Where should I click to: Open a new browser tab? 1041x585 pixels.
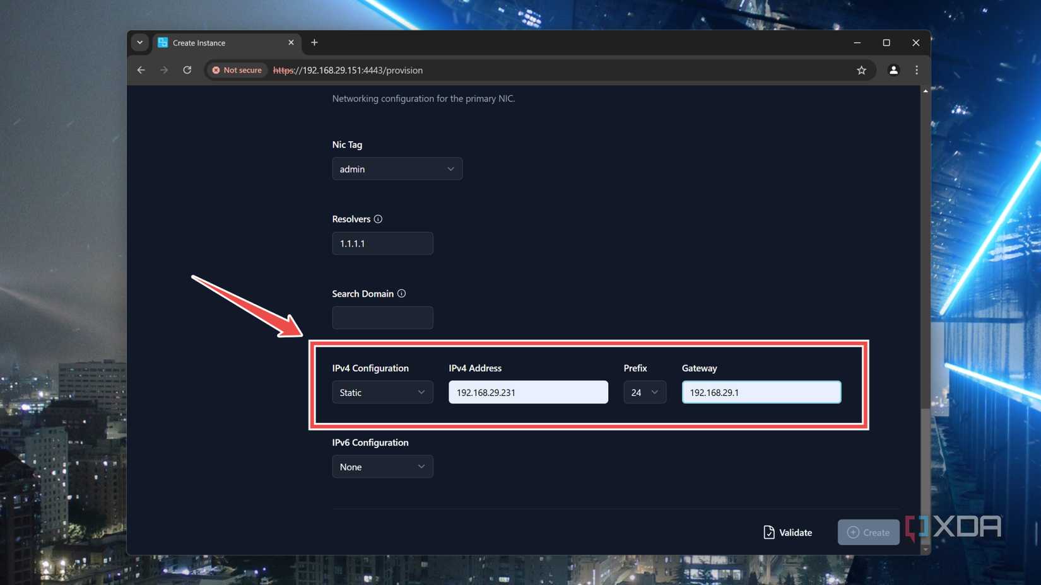(314, 42)
